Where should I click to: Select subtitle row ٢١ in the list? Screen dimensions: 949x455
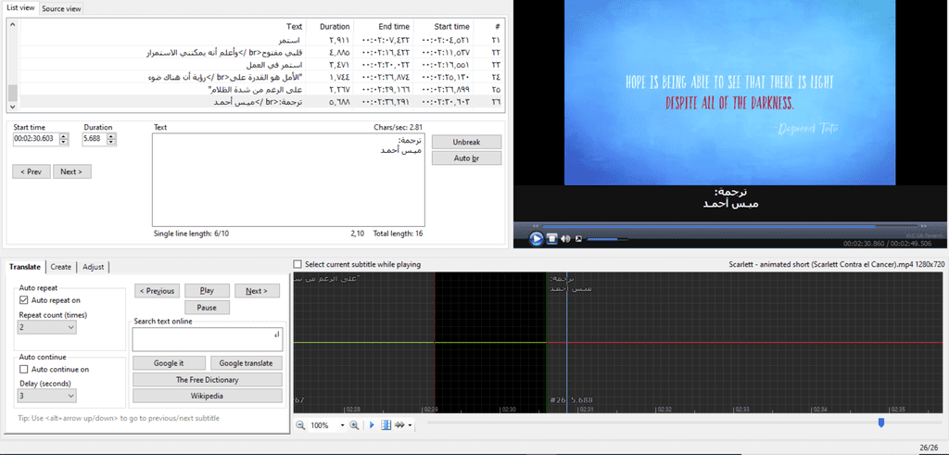tap(262, 41)
